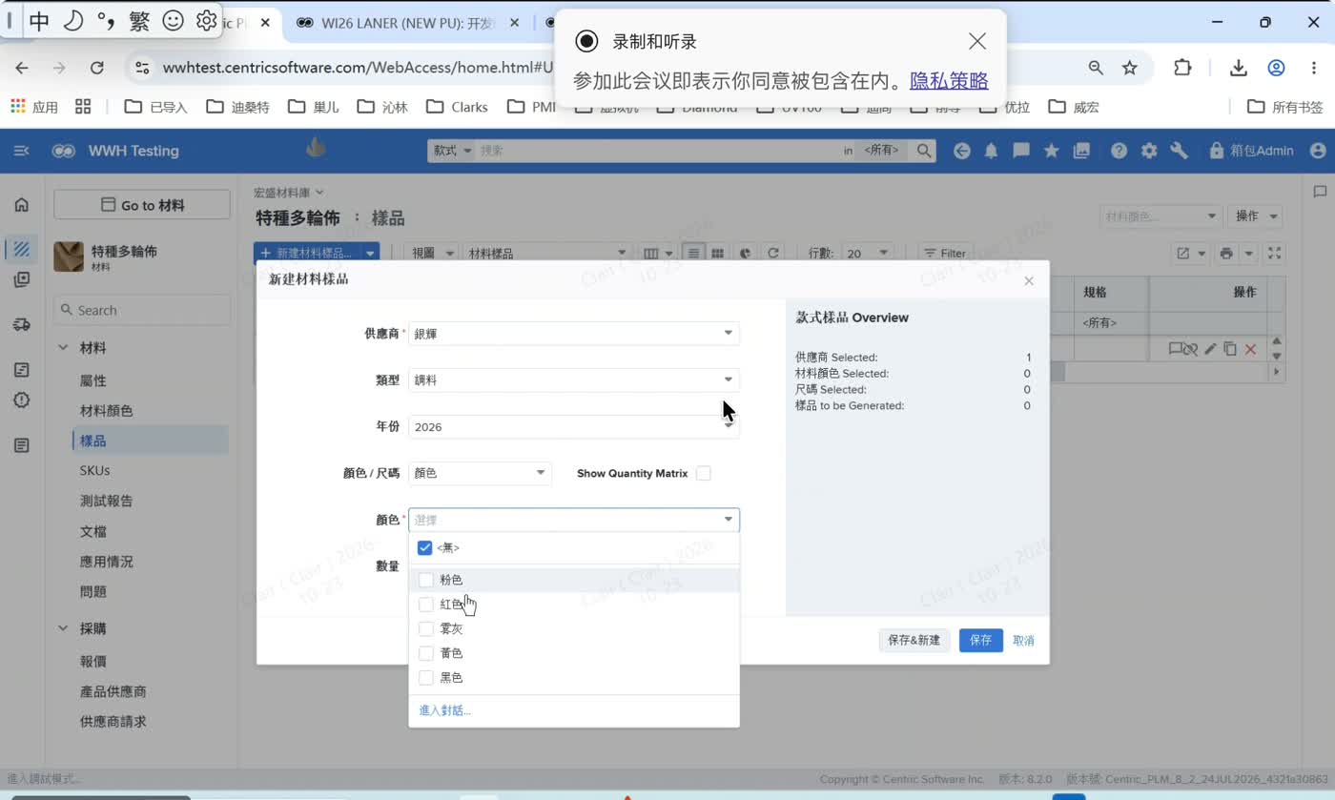Open 材料顏色 in the sidebar
This screenshot has width=1335, height=800.
[107, 411]
